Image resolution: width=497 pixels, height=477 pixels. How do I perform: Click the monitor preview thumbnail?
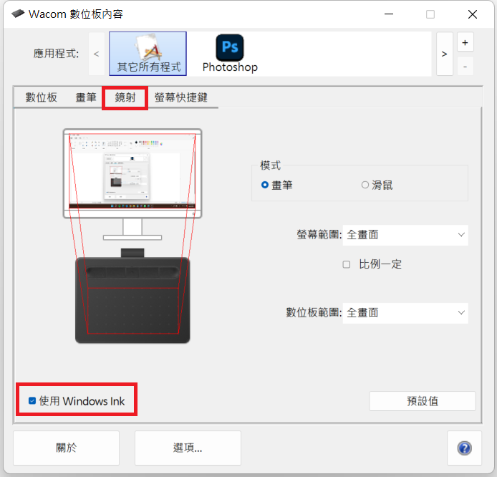coord(132,173)
